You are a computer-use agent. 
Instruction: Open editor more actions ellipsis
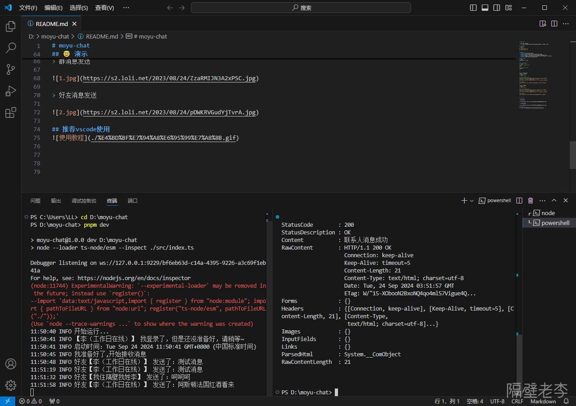[566, 24]
